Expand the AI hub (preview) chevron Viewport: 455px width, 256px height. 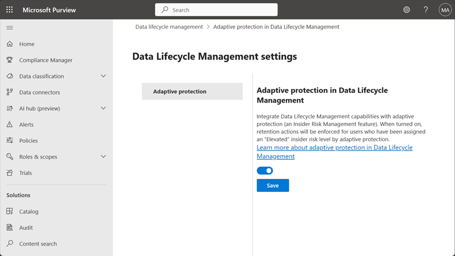click(x=103, y=108)
